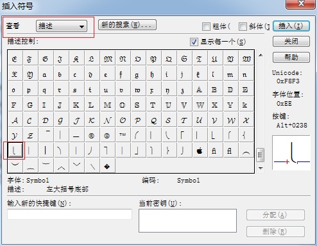Select the copyright © symbol
Viewport: 317px width, 246px height.
[x=107, y=136]
